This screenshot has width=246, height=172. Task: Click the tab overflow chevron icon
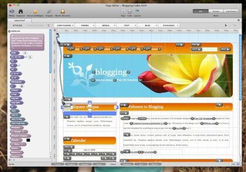point(238,20)
